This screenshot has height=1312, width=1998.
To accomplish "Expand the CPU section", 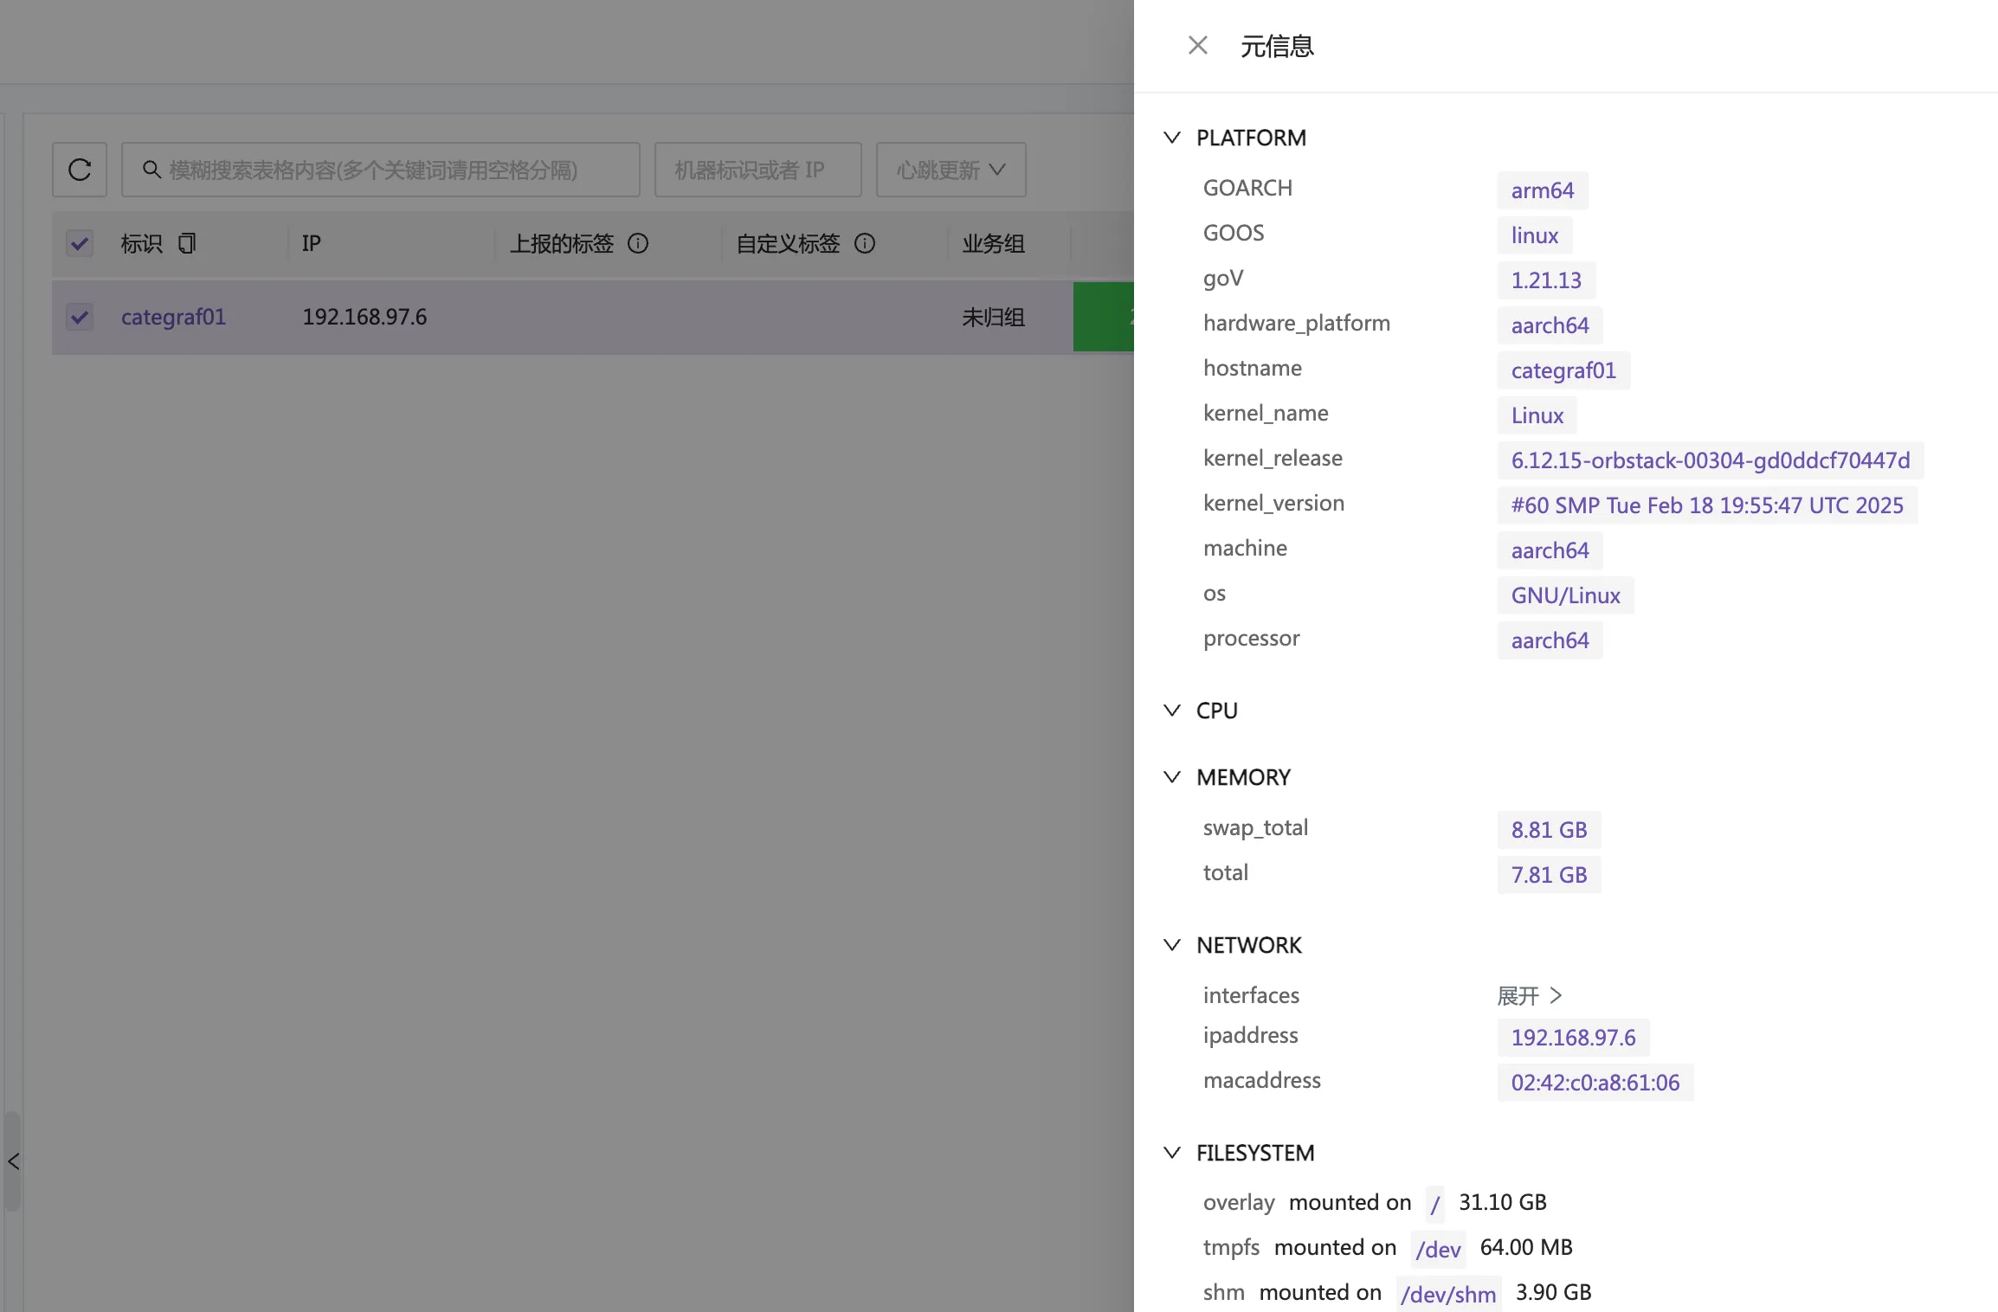I will click(1172, 711).
